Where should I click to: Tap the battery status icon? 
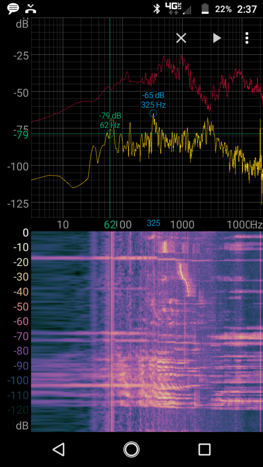tap(205, 9)
